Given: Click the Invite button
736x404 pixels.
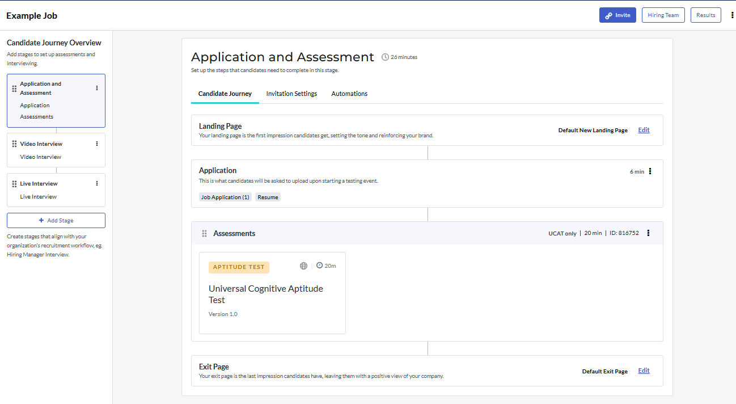Looking at the screenshot, I should (617, 15).
